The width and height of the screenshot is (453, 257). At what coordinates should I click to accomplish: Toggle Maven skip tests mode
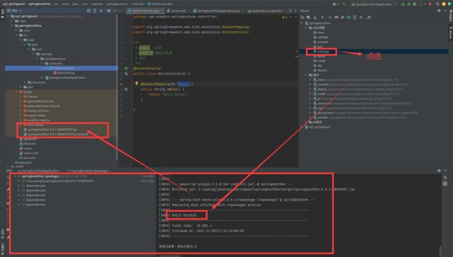coord(348,17)
